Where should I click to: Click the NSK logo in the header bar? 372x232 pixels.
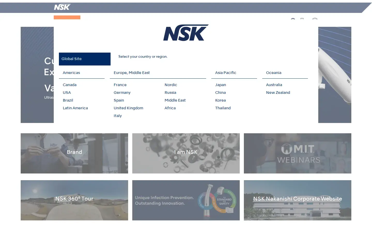(62, 7)
